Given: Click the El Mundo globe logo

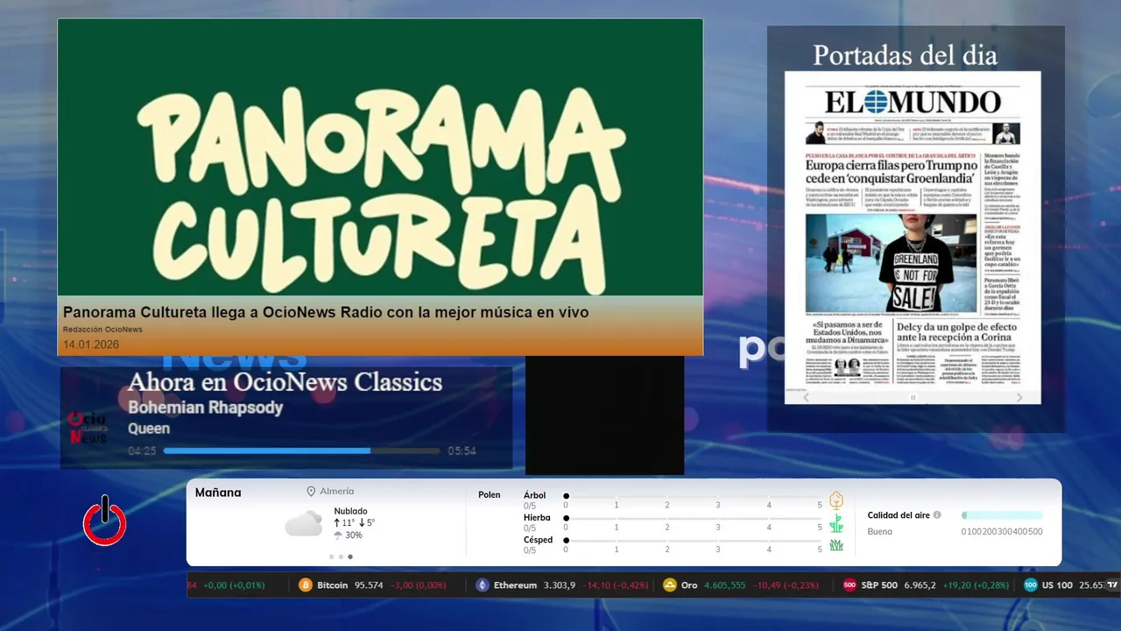Looking at the screenshot, I should pyautogui.click(x=874, y=103).
